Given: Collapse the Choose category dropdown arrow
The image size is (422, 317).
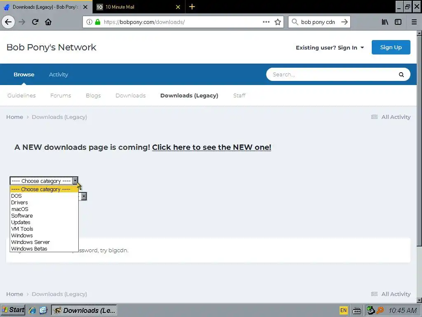Looking at the screenshot, I should pyautogui.click(x=75, y=181).
